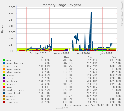Click the '1.5 T' y-axis tick label

tap(12, 32)
